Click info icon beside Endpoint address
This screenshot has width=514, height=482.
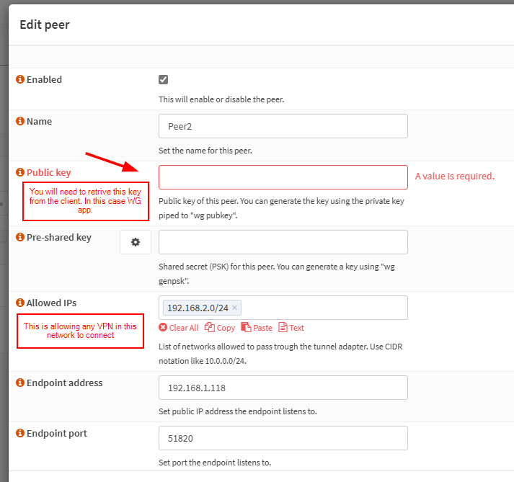(x=20, y=383)
